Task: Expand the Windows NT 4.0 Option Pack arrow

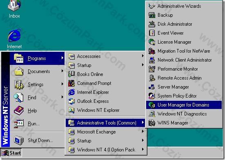Action: (143, 149)
